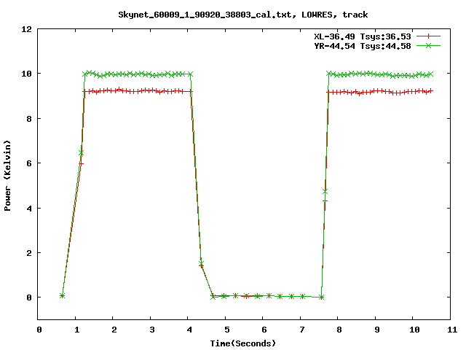Click y-axis tick label 12
This screenshot has width=466, height=350.
tap(26, 29)
